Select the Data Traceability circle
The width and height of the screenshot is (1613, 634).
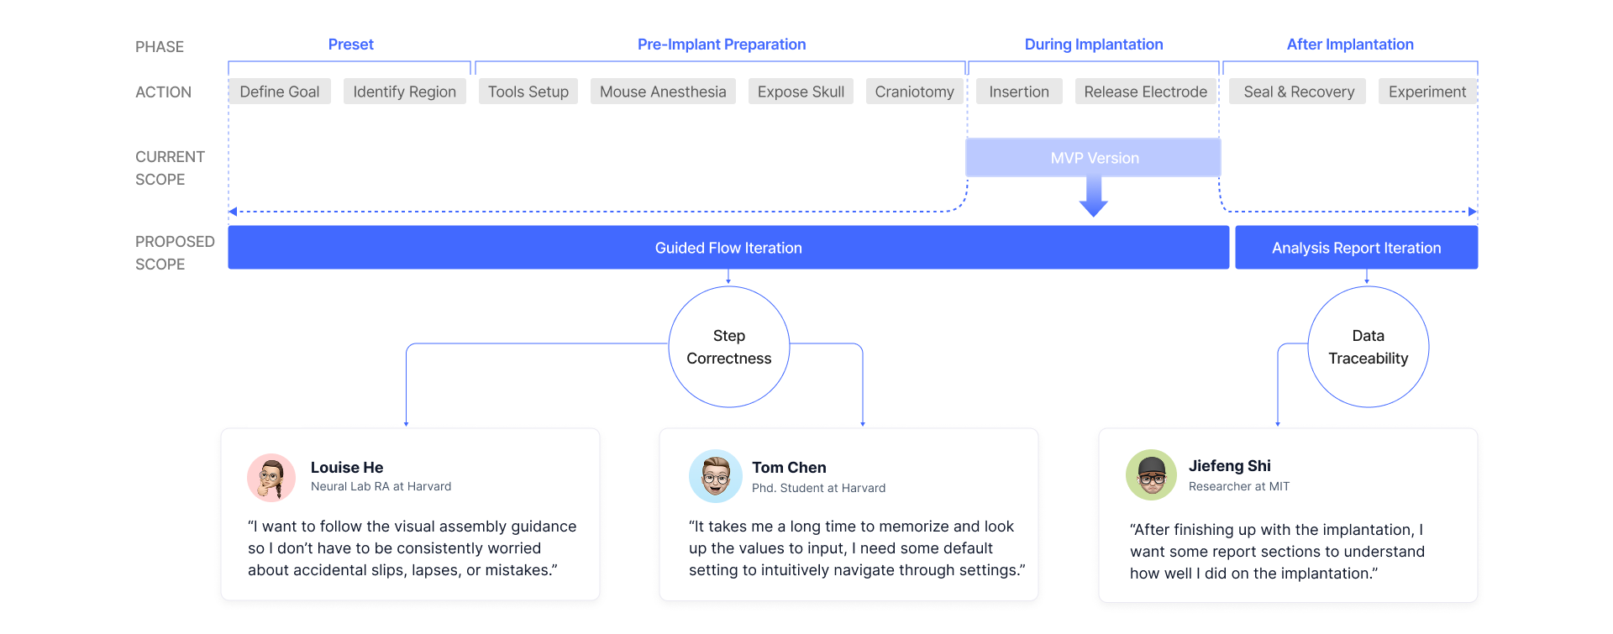pyautogui.click(x=1368, y=347)
